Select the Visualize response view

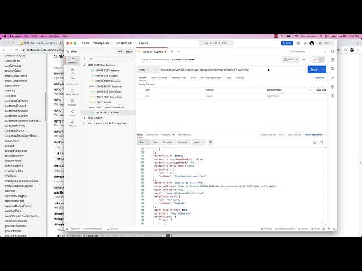[x=182, y=142]
